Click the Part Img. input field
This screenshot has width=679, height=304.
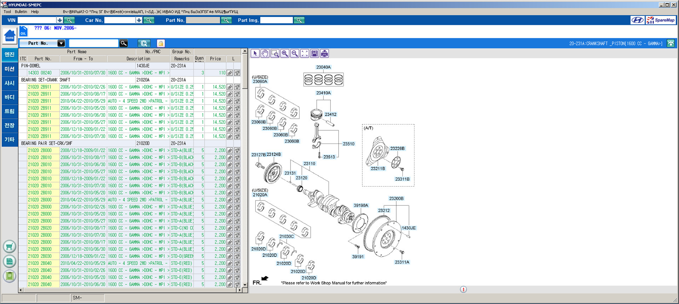pos(276,20)
